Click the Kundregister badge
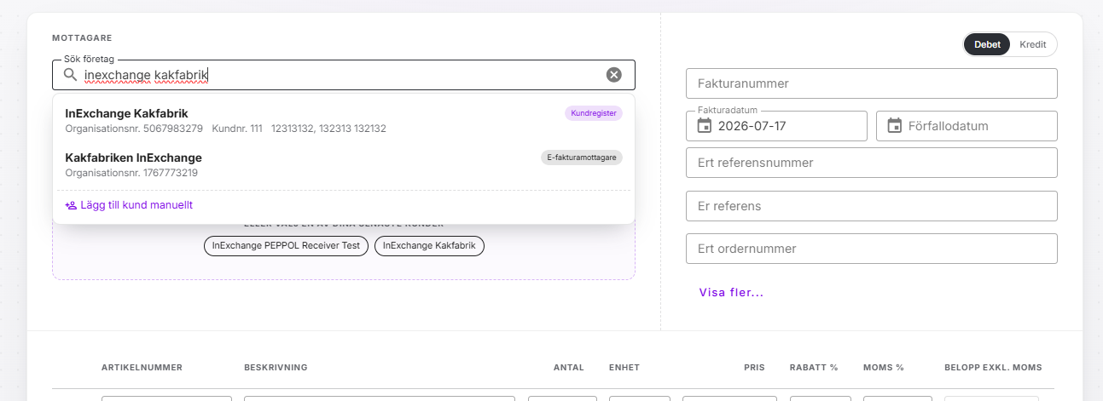 [594, 112]
